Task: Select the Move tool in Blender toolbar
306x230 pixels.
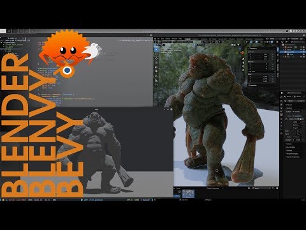Action: pos(156,58)
